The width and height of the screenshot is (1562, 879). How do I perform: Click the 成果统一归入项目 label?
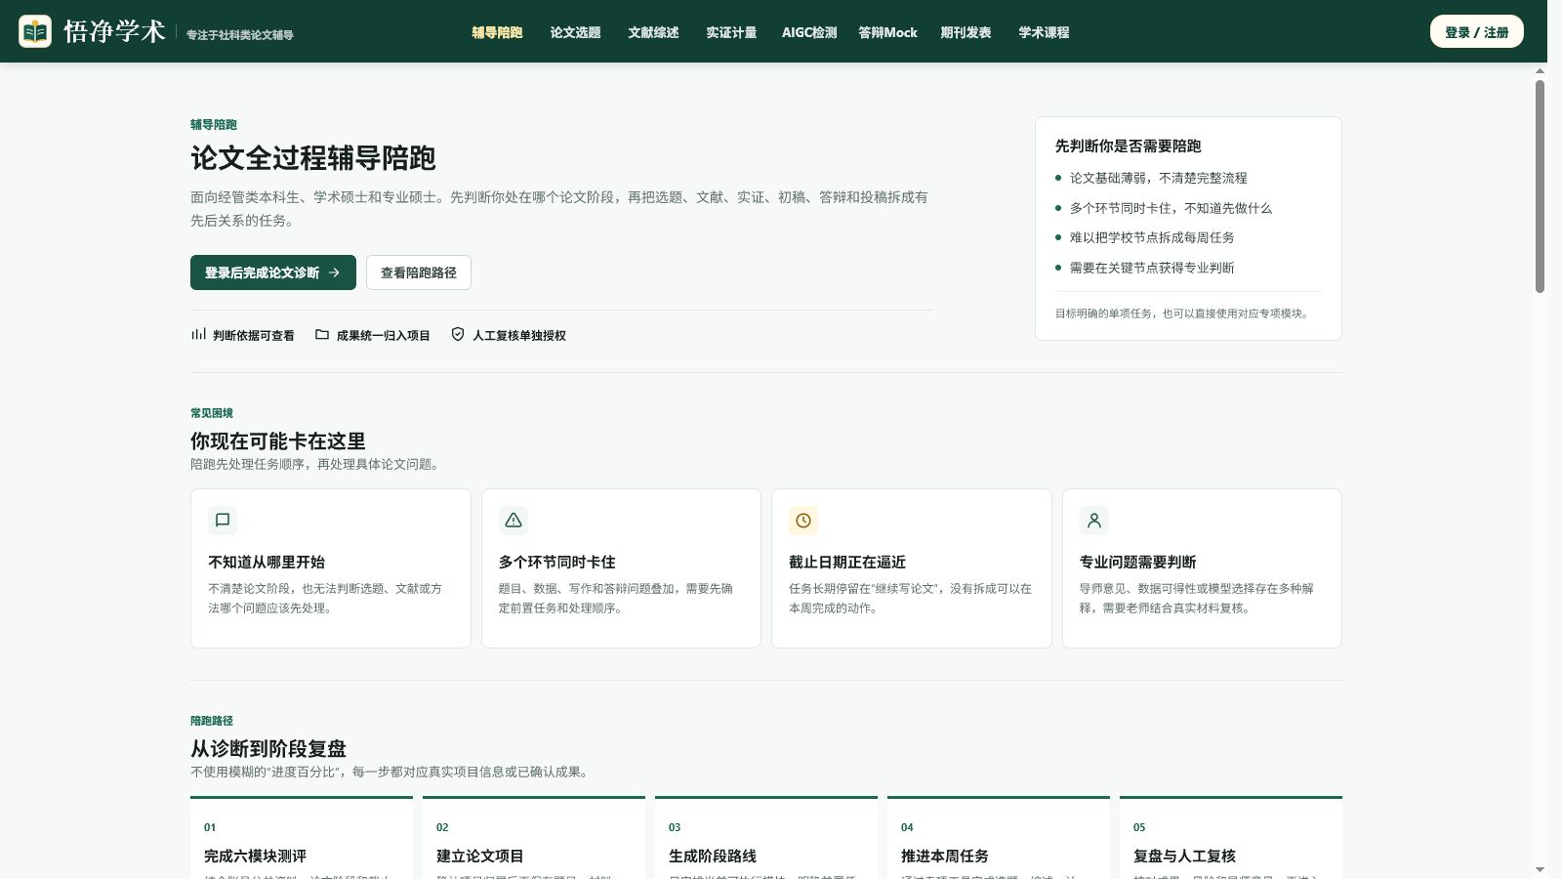point(383,335)
